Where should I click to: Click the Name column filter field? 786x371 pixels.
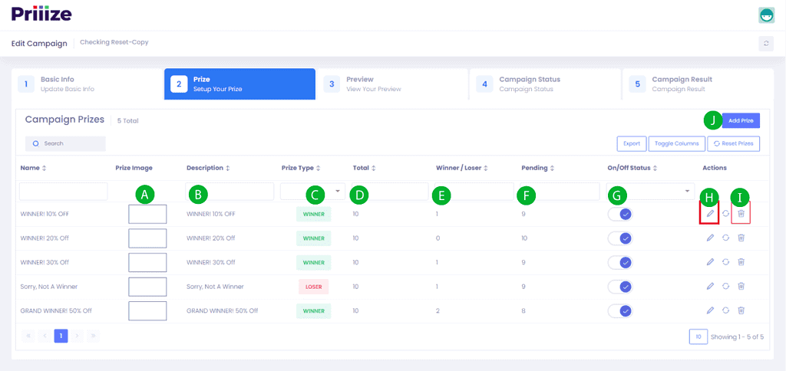pos(64,192)
